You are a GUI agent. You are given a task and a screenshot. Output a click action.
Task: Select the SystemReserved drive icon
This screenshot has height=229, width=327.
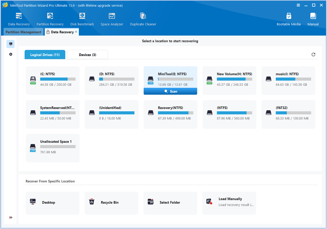(x=33, y=113)
